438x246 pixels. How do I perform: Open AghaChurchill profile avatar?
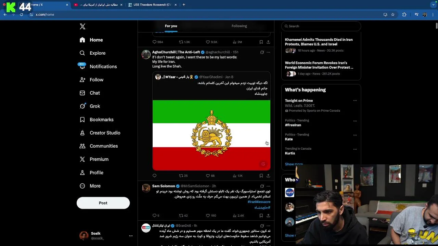click(146, 55)
